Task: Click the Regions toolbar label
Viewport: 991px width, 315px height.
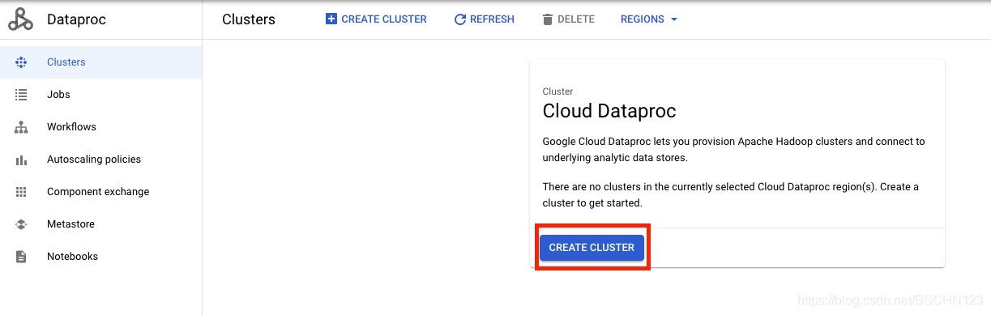Action: click(x=643, y=19)
